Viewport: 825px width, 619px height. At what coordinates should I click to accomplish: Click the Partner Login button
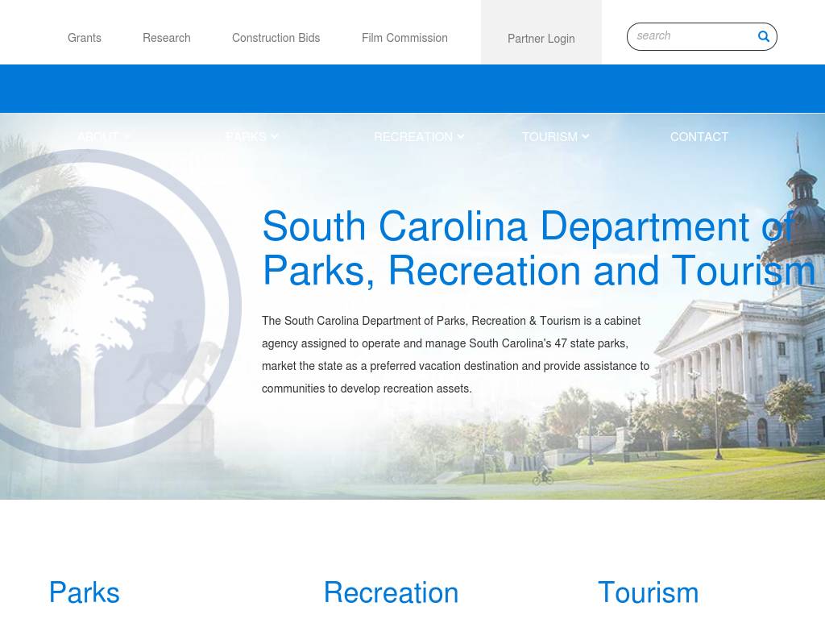tap(541, 39)
